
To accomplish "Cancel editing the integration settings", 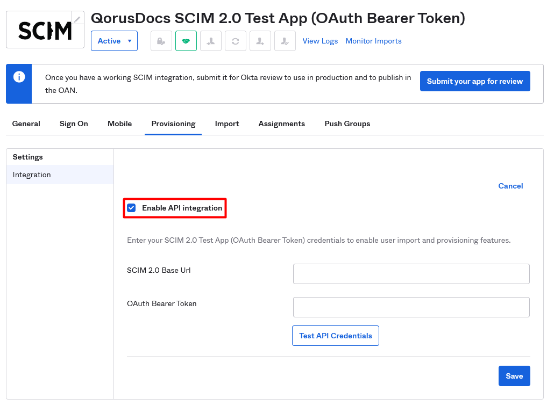I will click(510, 186).
